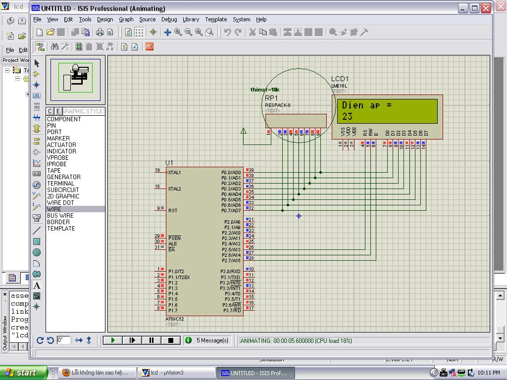Select the wire label LBL tool

pyautogui.click(x=37, y=95)
